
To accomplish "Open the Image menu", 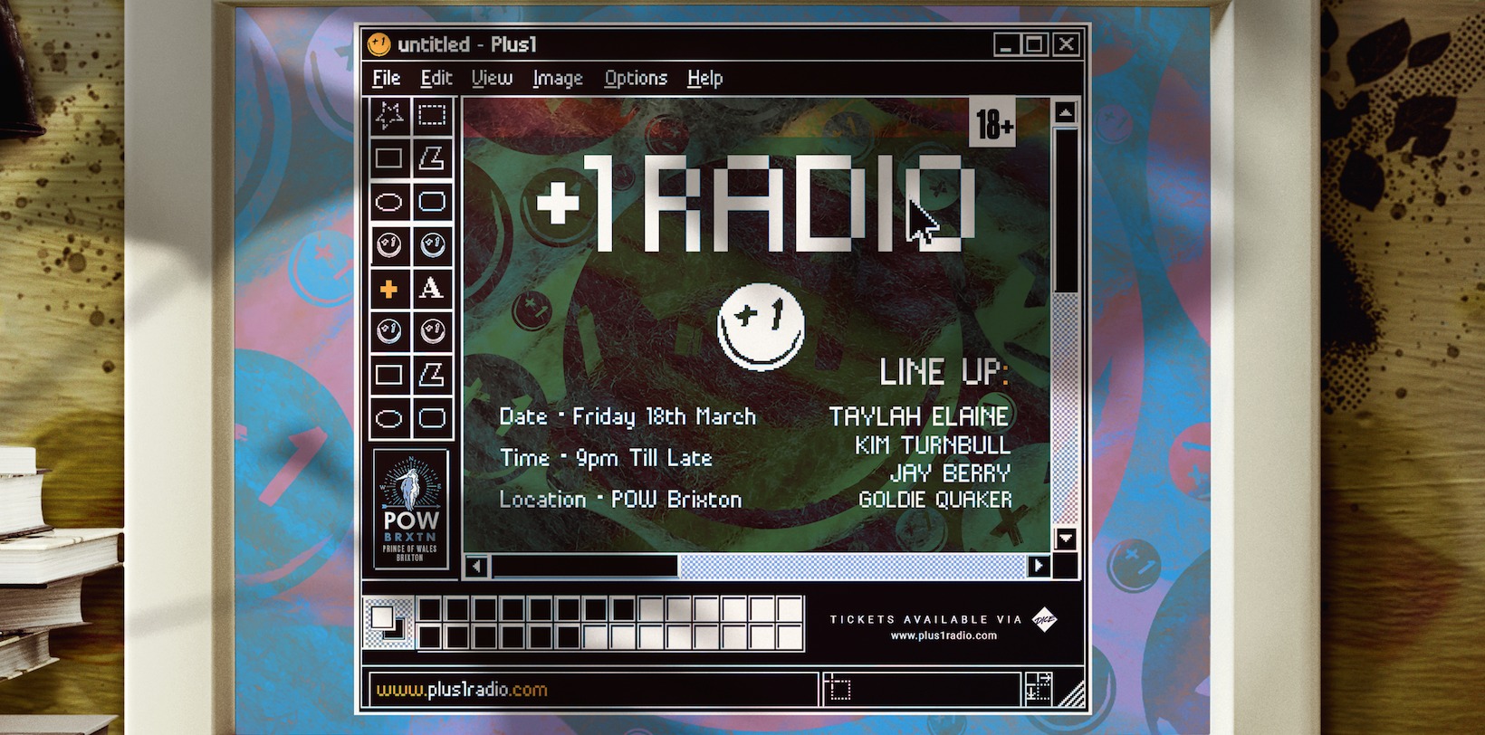I will pos(557,79).
